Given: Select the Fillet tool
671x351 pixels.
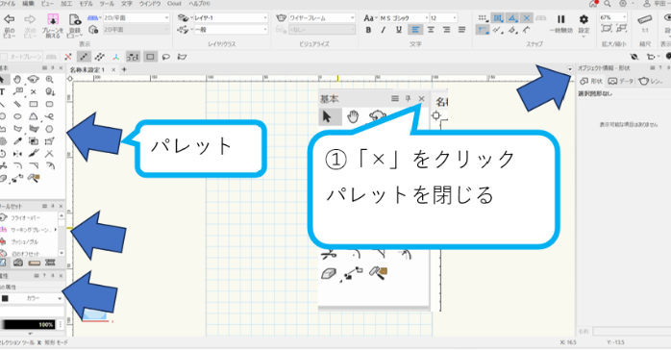Looking at the screenshot, I should tap(17, 165).
